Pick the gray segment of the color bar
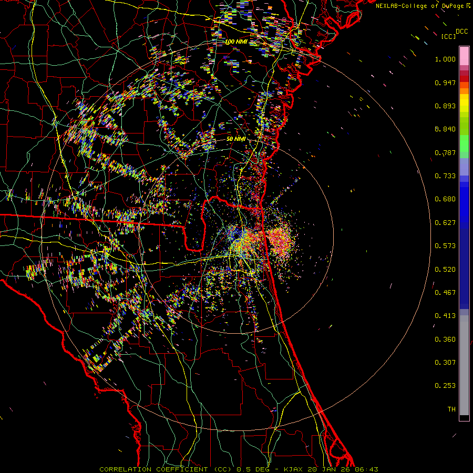473x473 pixels. coord(464,365)
